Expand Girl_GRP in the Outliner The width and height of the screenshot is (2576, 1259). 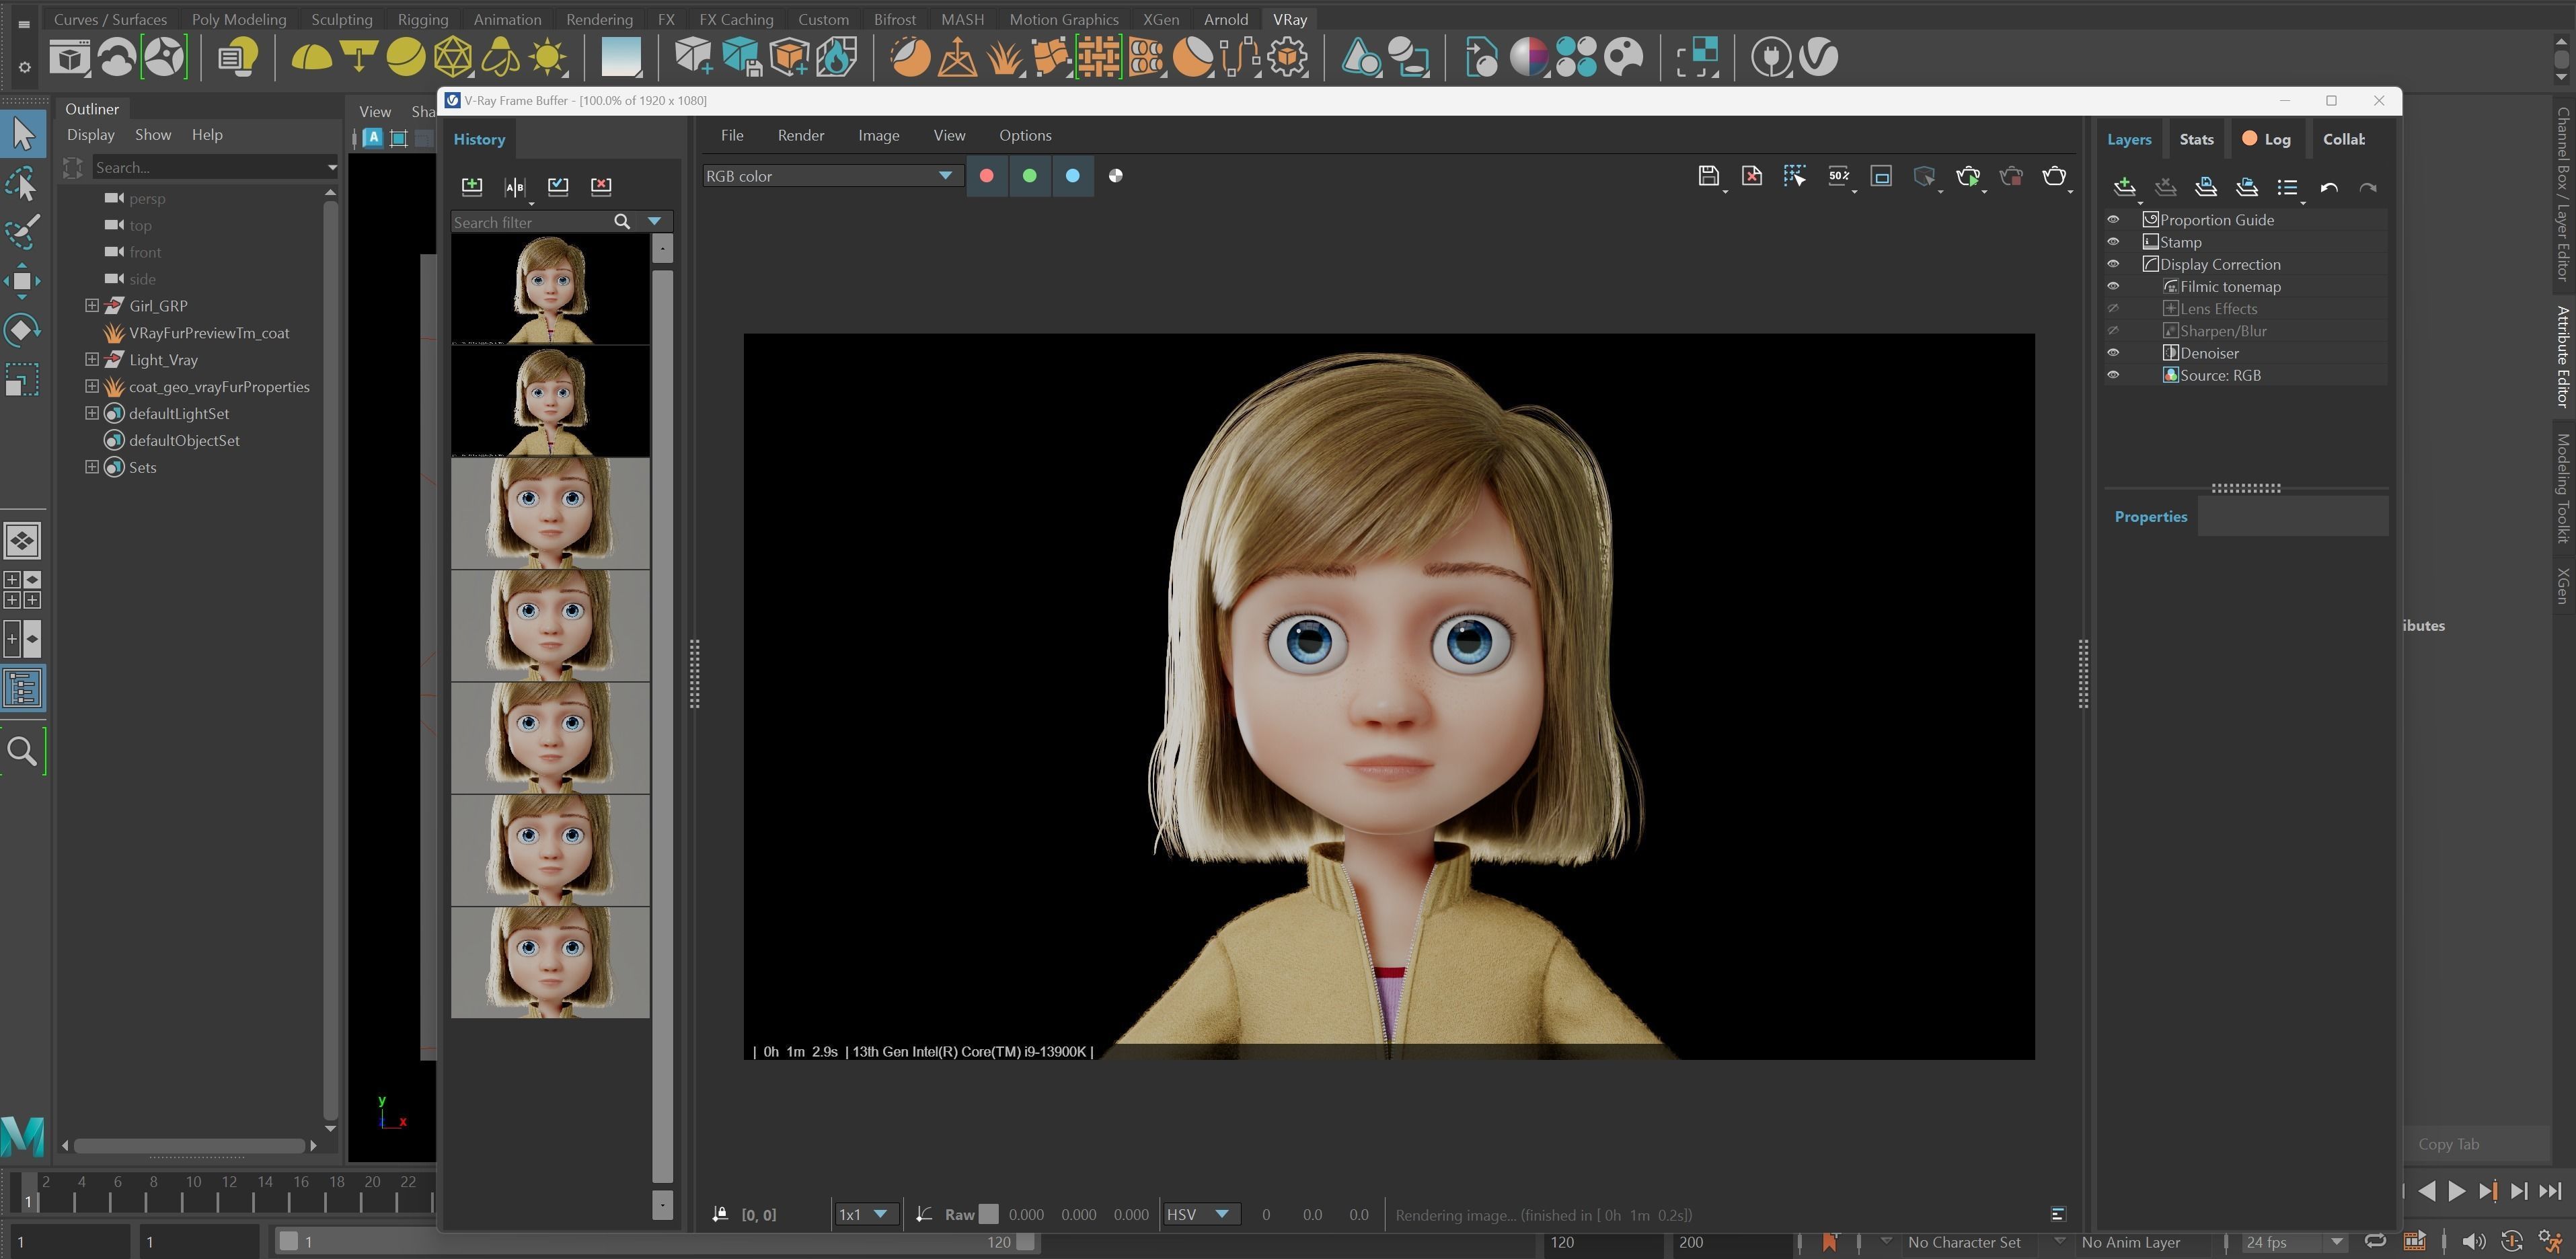(92, 306)
